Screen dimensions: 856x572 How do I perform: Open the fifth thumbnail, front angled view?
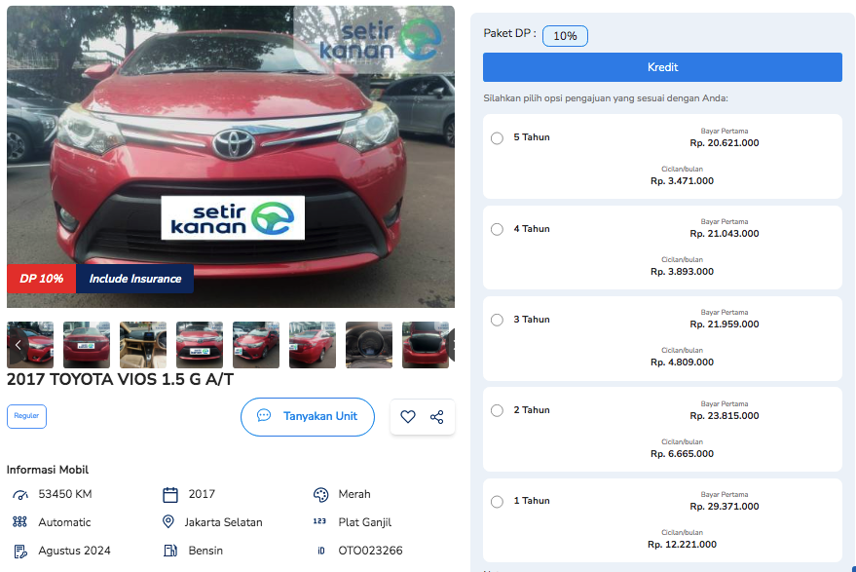[256, 345]
